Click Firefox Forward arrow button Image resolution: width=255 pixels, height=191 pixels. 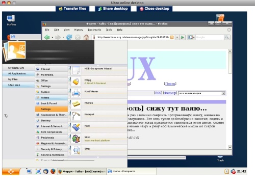[58, 37]
